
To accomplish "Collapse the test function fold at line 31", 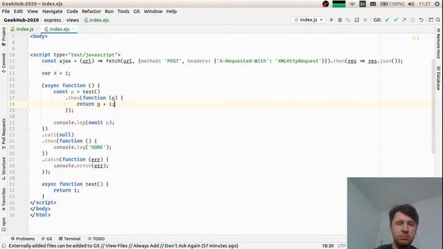I will click(28, 184).
